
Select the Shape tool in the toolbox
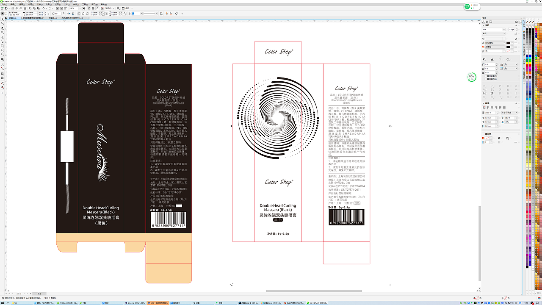(2, 23)
